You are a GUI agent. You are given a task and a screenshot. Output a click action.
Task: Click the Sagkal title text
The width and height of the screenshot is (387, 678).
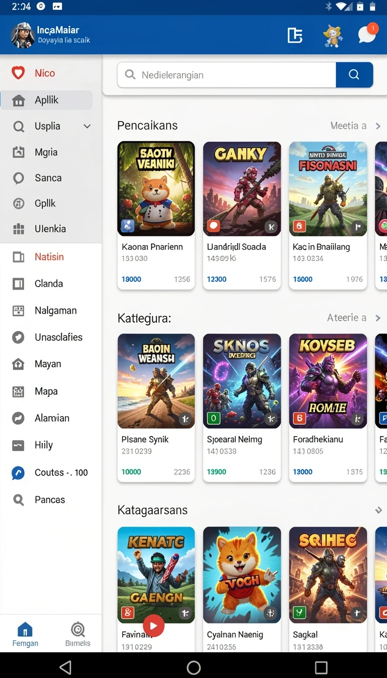pyautogui.click(x=305, y=635)
